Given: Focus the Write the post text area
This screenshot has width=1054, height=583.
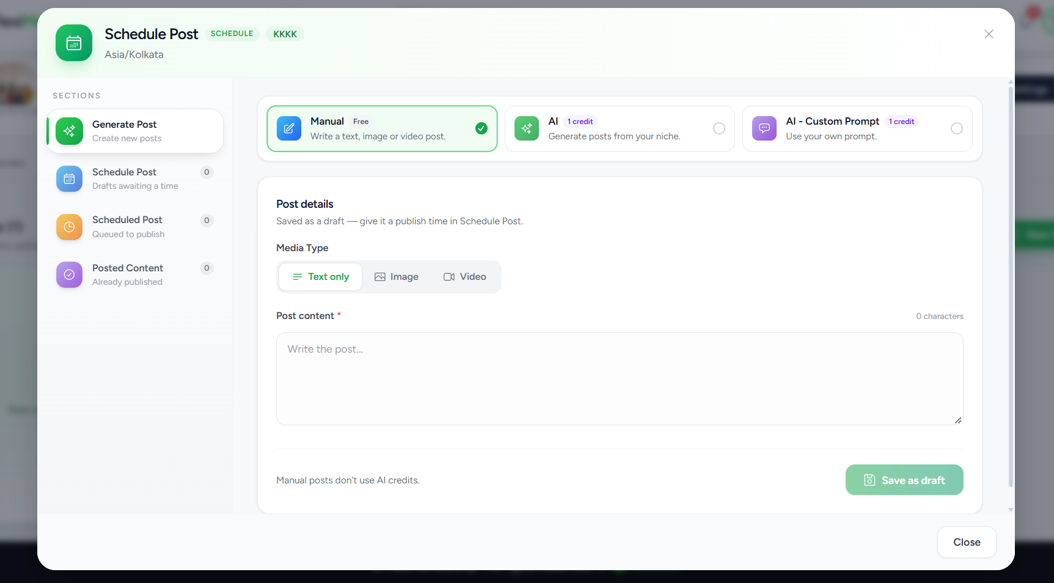Looking at the screenshot, I should pos(620,379).
